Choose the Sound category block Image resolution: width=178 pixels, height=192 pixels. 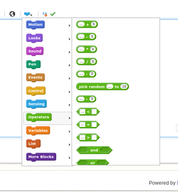[x=35, y=51]
